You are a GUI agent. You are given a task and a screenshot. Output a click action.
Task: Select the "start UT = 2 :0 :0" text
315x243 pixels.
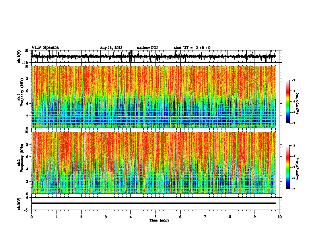192,48
